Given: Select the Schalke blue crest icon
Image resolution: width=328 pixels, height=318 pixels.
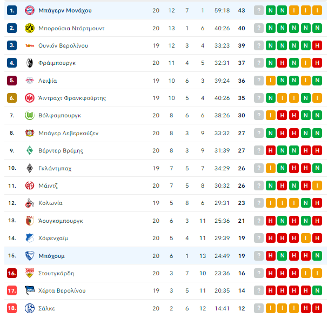Looking at the screenshot, I should pos(30,308).
